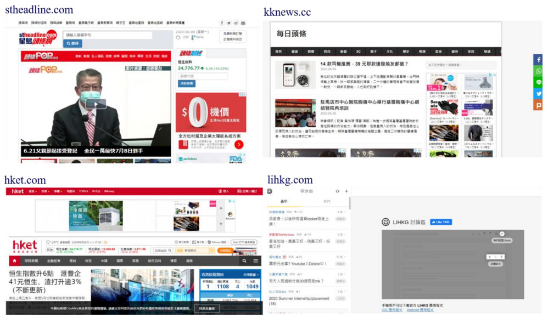Click cooling fan ad image on hket
Screen dimensions: 548x318
click(x=96, y=215)
